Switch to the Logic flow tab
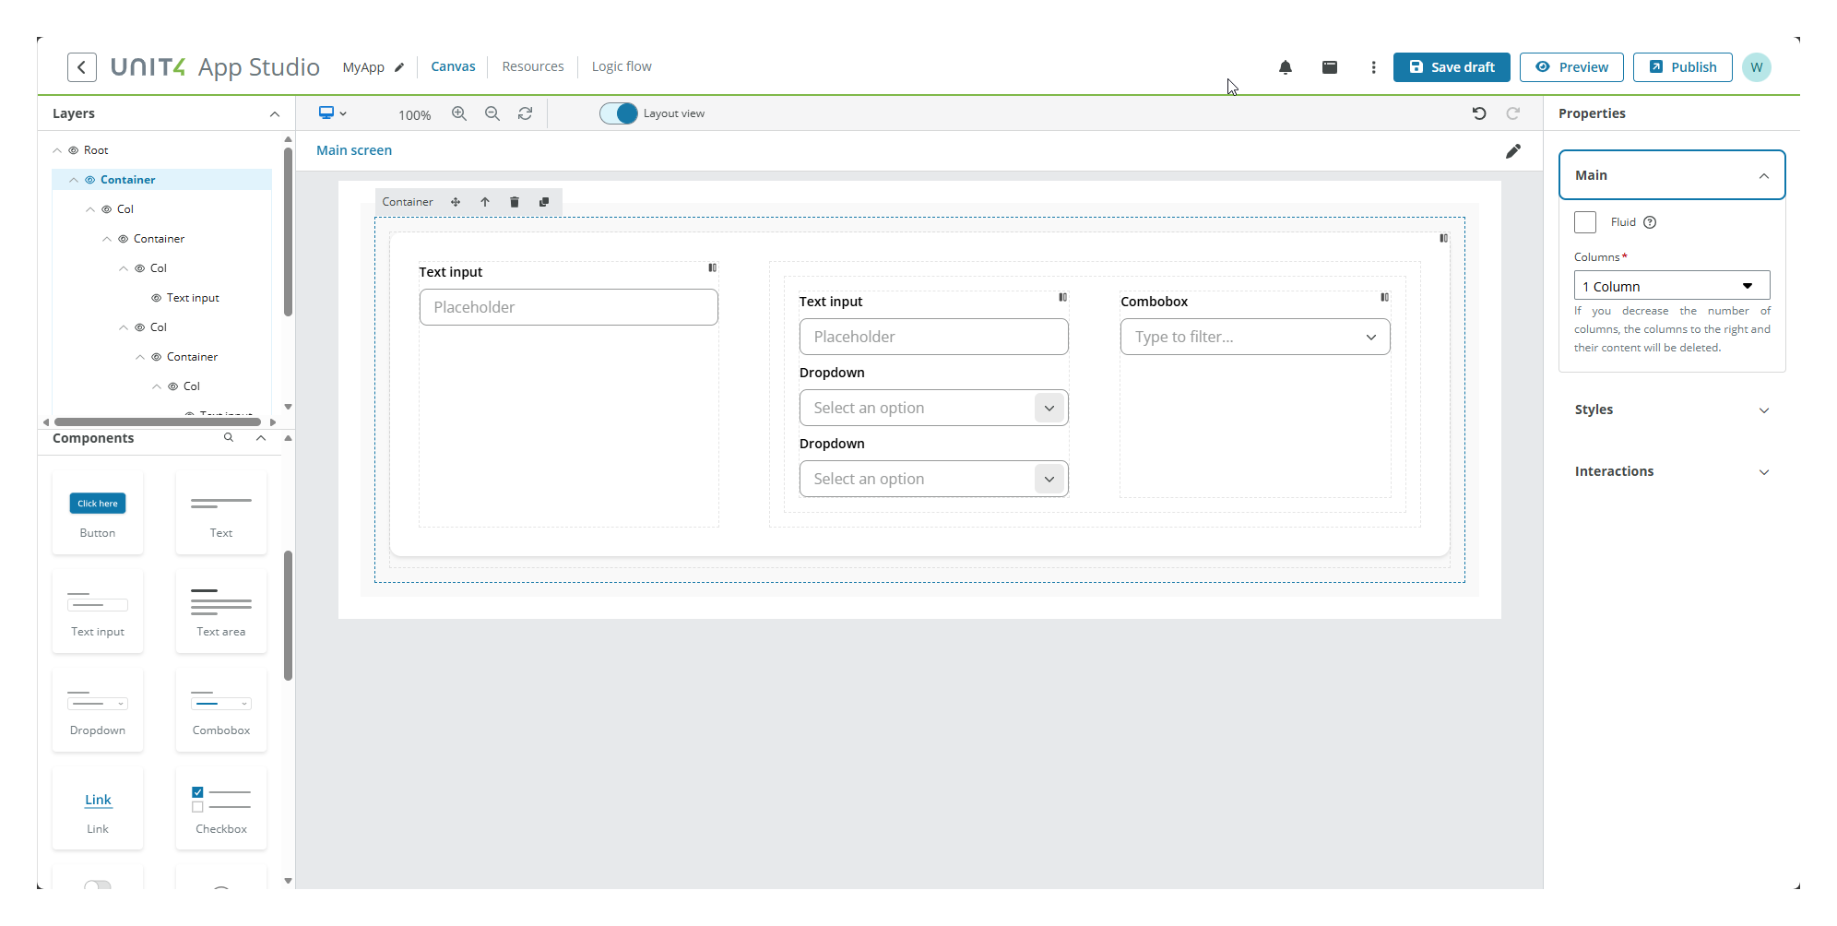 [x=622, y=66]
